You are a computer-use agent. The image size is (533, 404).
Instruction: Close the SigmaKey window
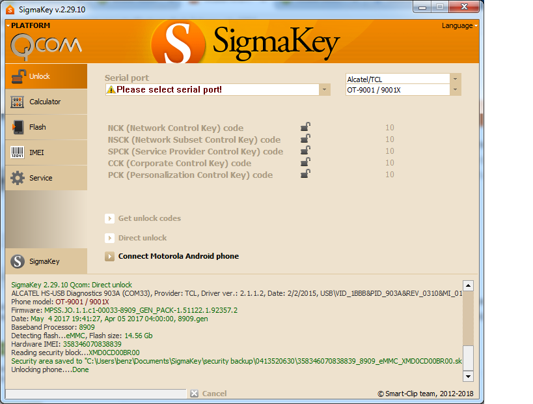(464, 7)
